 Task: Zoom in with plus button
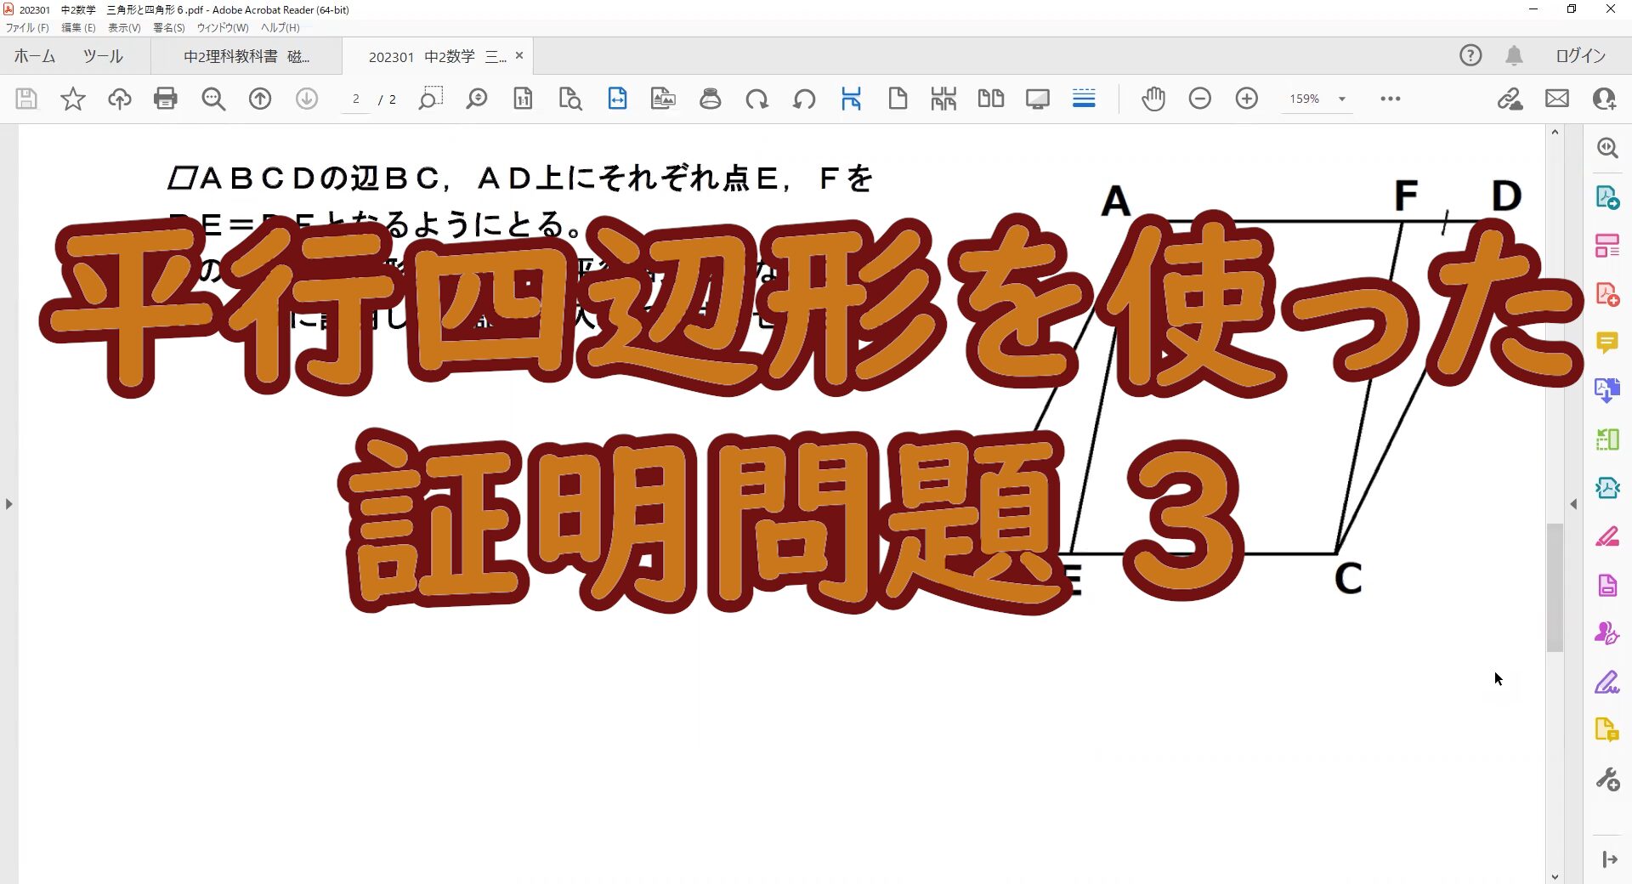[x=1247, y=99]
